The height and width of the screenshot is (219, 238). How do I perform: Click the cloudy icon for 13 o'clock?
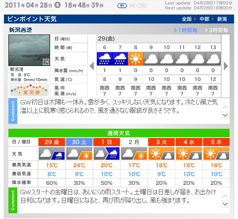point(213,59)
